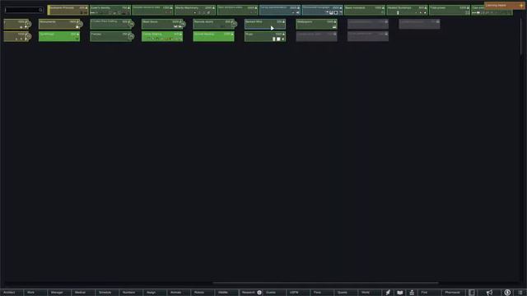This screenshot has height=296, width=527.
Task: Select the Tidal power research node
Action: (x=449, y=10)
